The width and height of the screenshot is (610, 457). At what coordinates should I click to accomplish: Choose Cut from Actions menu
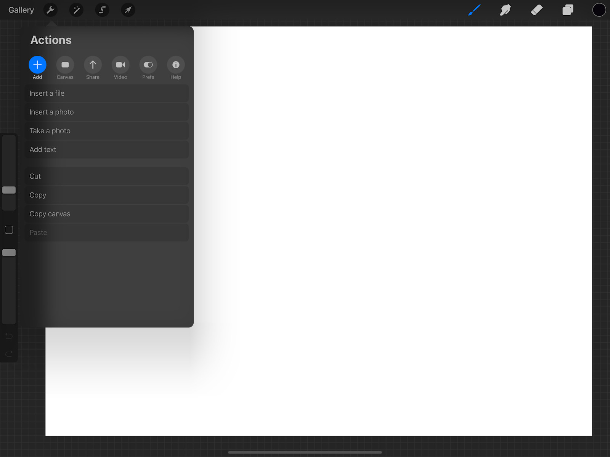coord(107,176)
